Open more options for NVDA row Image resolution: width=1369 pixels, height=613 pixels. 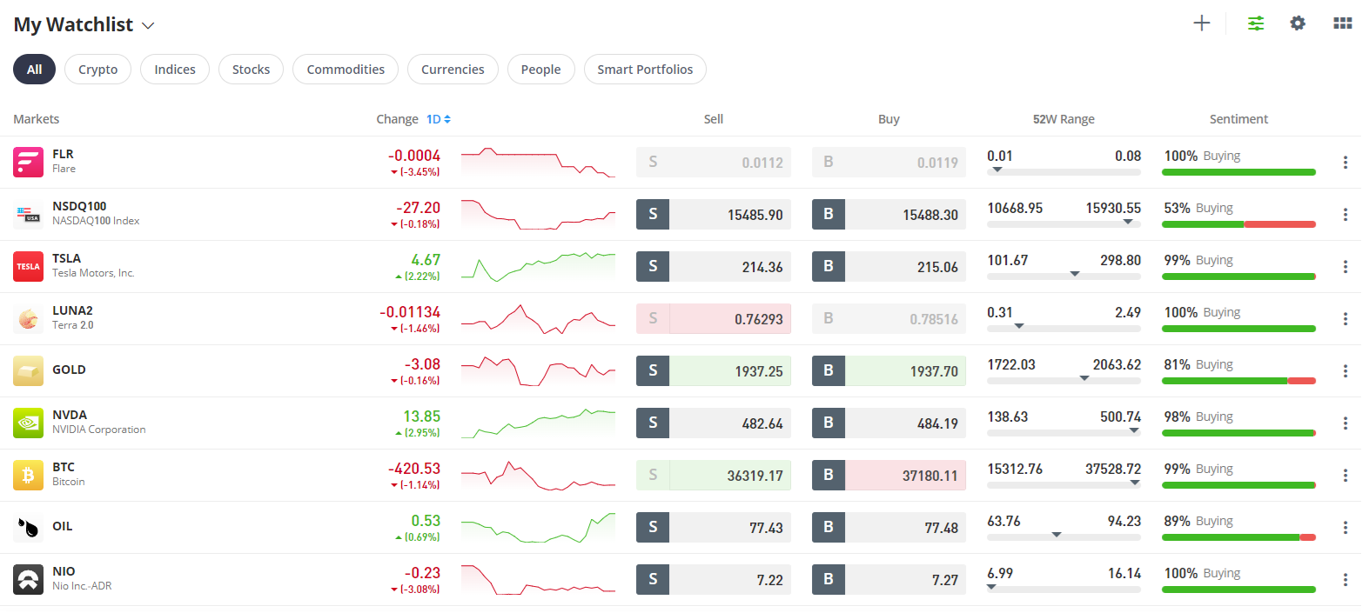click(x=1345, y=423)
